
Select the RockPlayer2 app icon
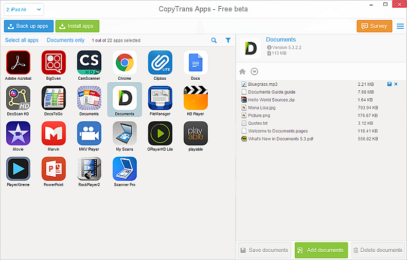[x=89, y=169]
